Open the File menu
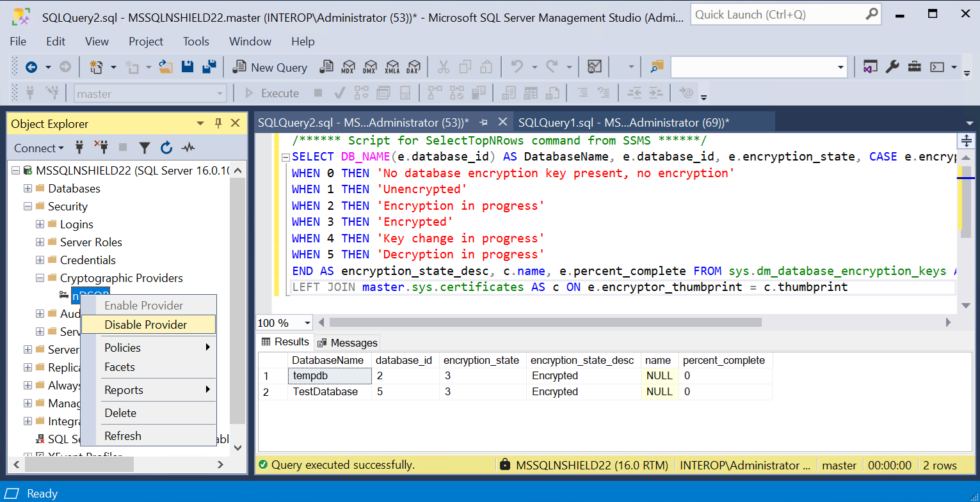The height and width of the screenshot is (502, 980). 18,42
